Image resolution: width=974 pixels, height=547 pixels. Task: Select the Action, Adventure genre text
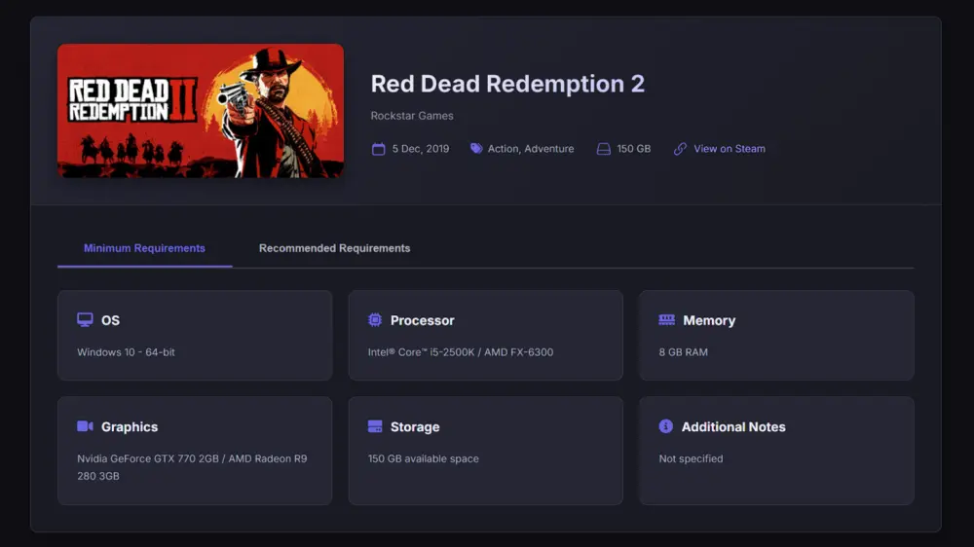pyautogui.click(x=531, y=149)
